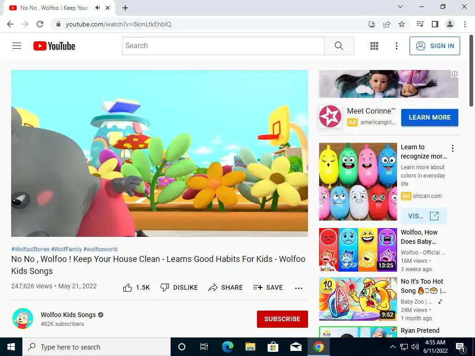Subscribe to Wolfoo Kids Songs channel
The image size is (475, 356).
[282, 319]
